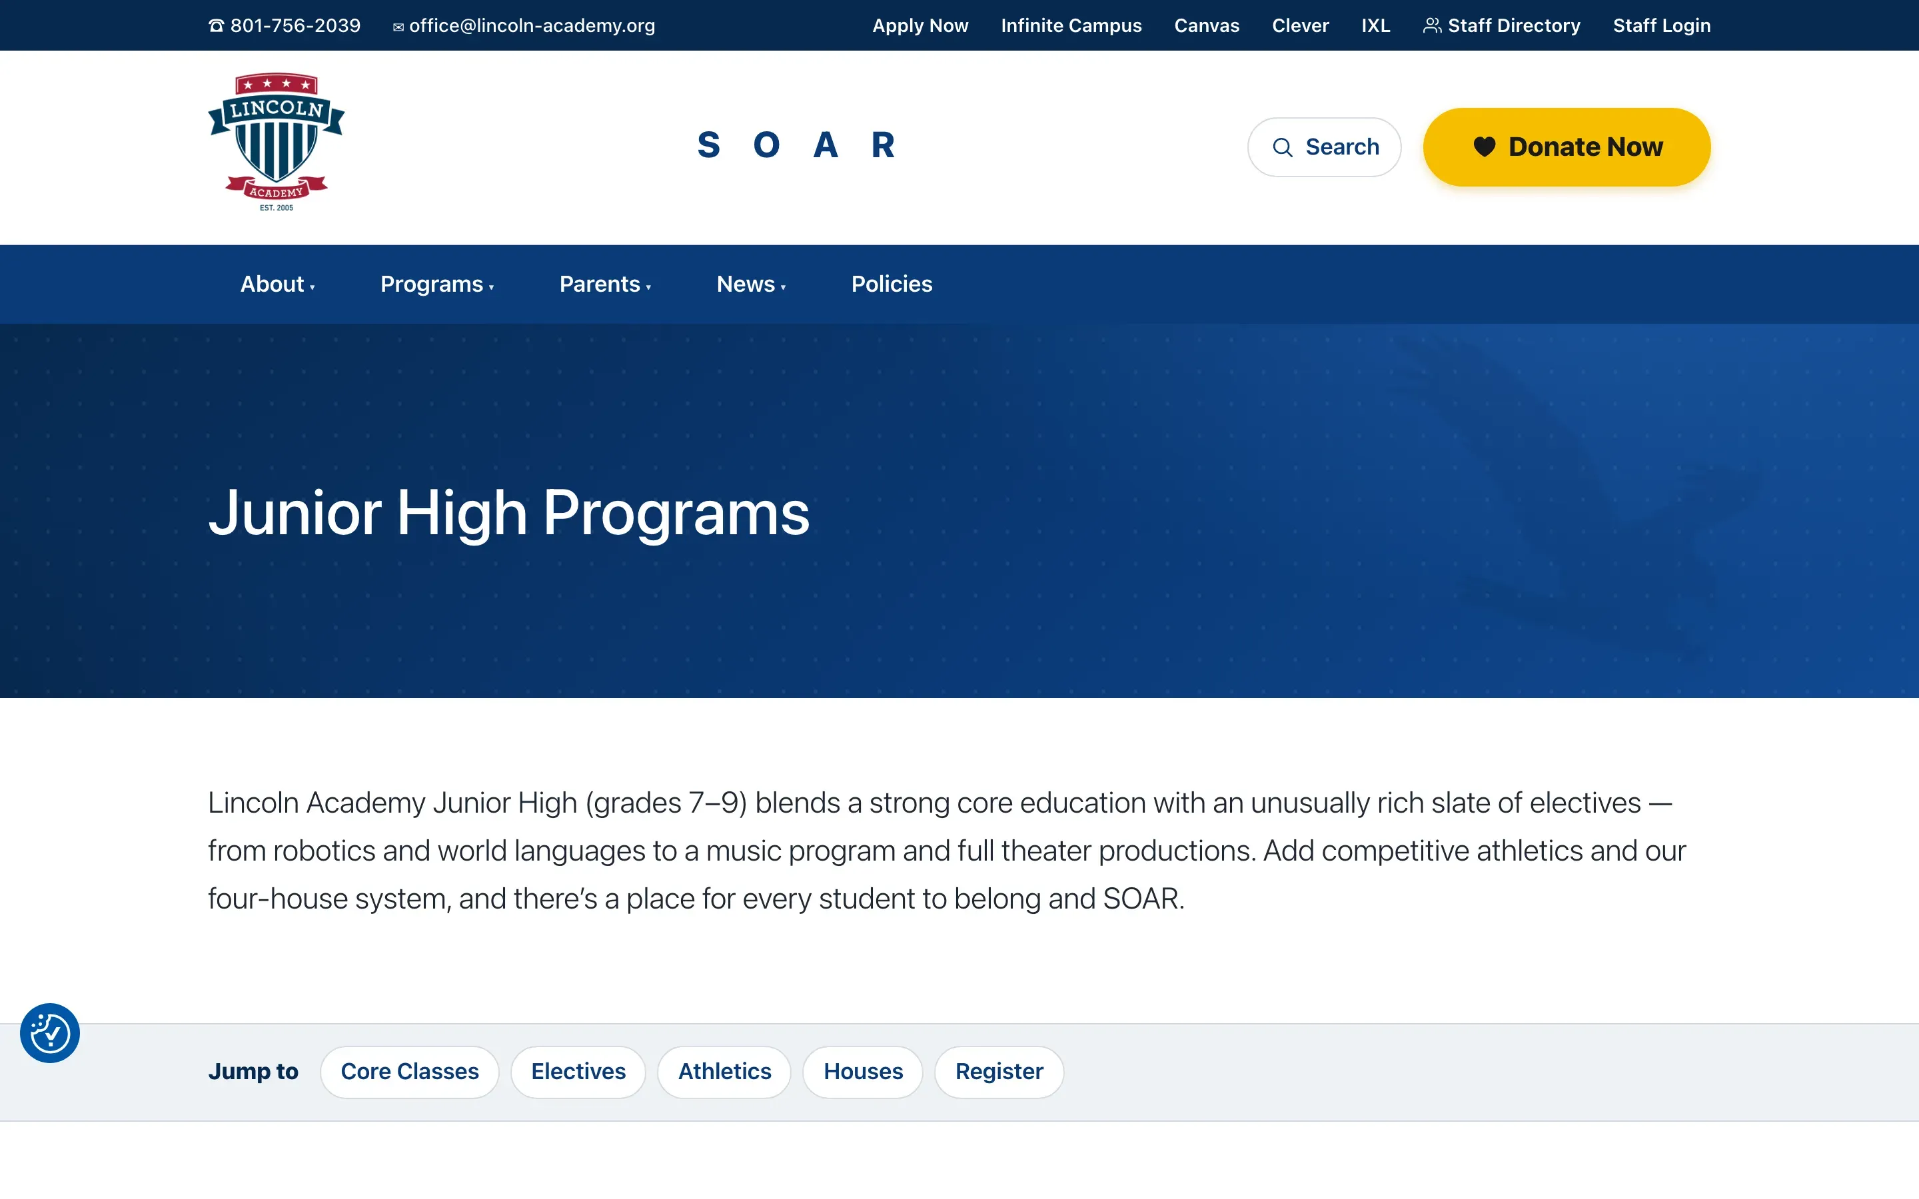Click the heart icon on Donate Now
Screen dimensions: 1919x1199
point(1485,147)
